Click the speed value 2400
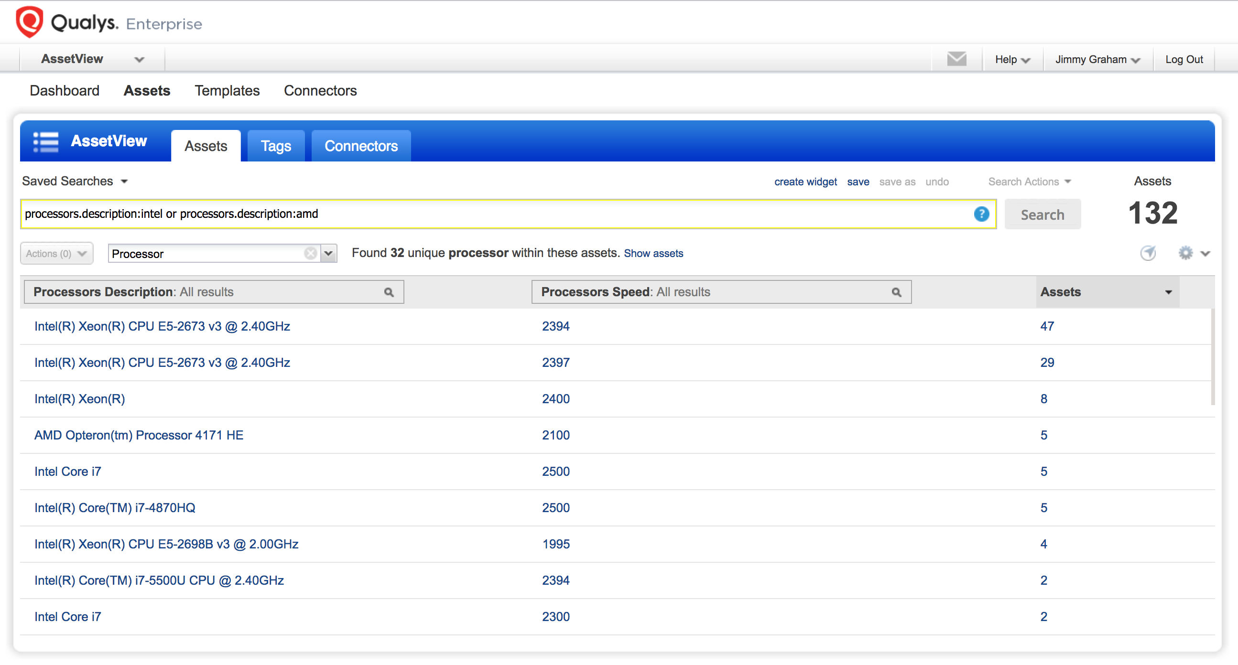1238x665 pixels. pyautogui.click(x=555, y=399)
